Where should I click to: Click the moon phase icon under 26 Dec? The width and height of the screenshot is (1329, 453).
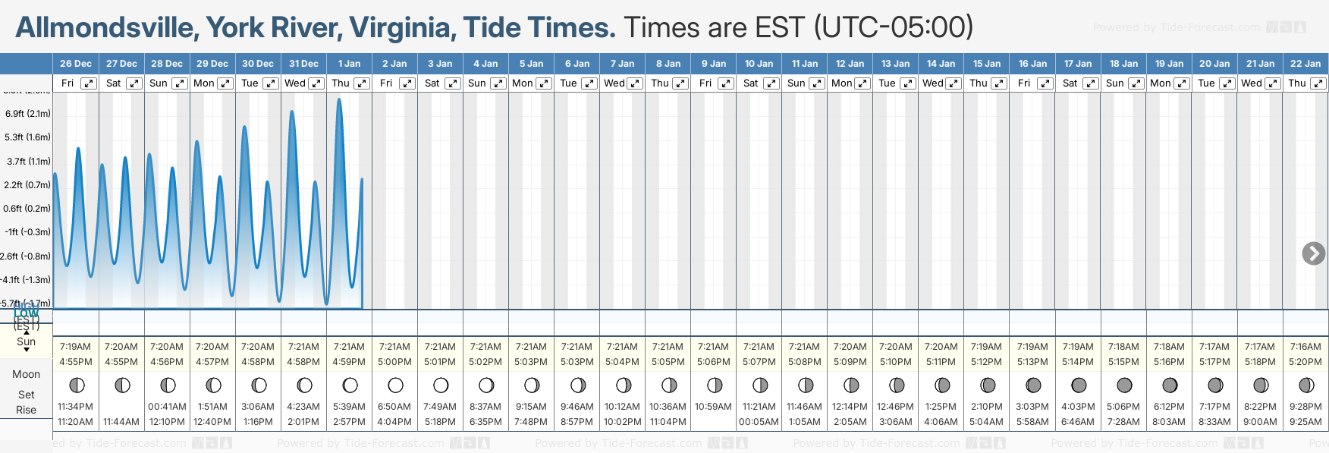tap(77, 385)
